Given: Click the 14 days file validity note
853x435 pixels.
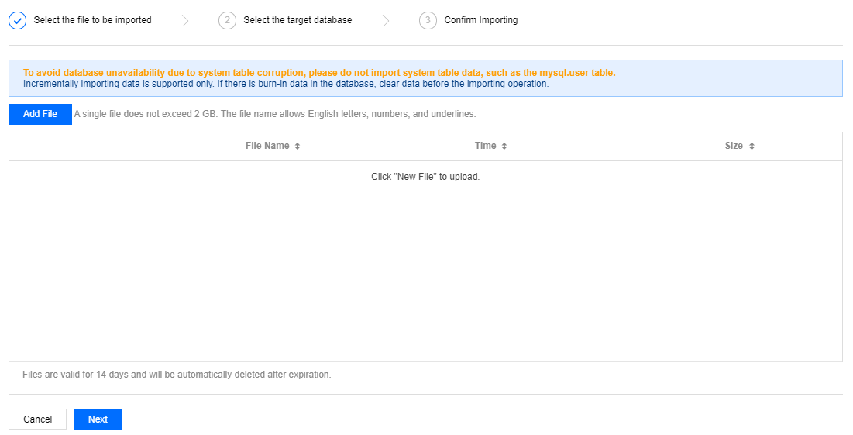Looking at the screenshot, I should point(177,375).
